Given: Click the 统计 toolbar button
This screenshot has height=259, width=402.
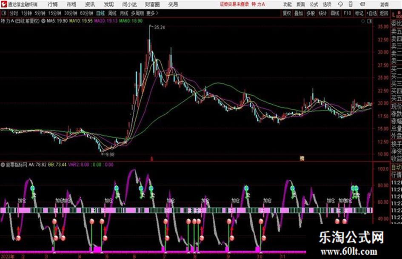Looking at the screenshot, I should (x=322, y=13).
